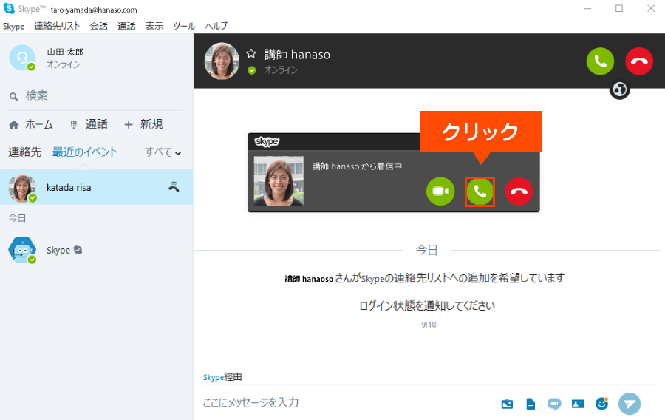Screen dimensions: 665x420
Task: Click ringing phone icon beside katada risa
Action: [x=174, y=186]
